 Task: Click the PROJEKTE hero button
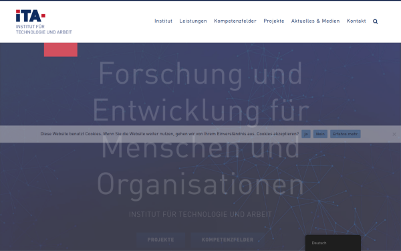(x=160, y=240)
